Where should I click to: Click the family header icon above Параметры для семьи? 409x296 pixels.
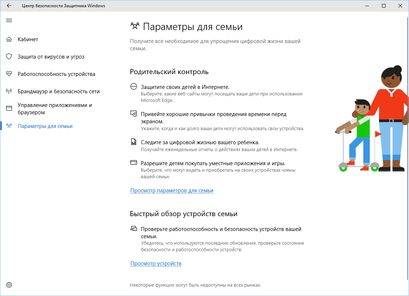[x=135, y=26]
